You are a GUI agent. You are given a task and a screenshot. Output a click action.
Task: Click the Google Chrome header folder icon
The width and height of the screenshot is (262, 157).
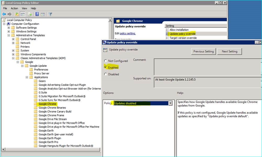[118, 21]
